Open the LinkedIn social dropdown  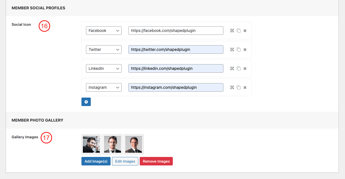(104, 68)
